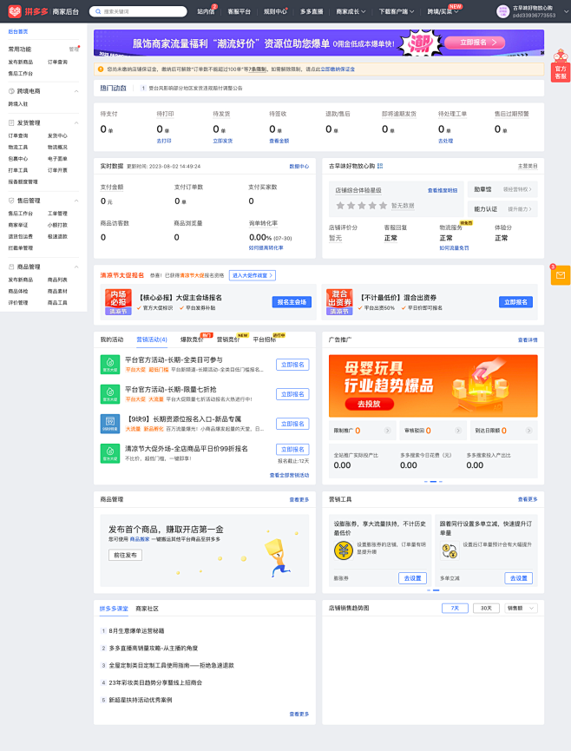Click 去设置 for 多单立减
The height and width of the screenshot is (751, 571).
click(x=519, y=578)
